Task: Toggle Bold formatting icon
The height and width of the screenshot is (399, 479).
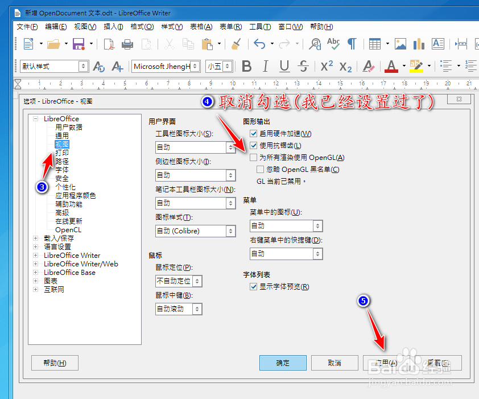Action: point(246,66)
